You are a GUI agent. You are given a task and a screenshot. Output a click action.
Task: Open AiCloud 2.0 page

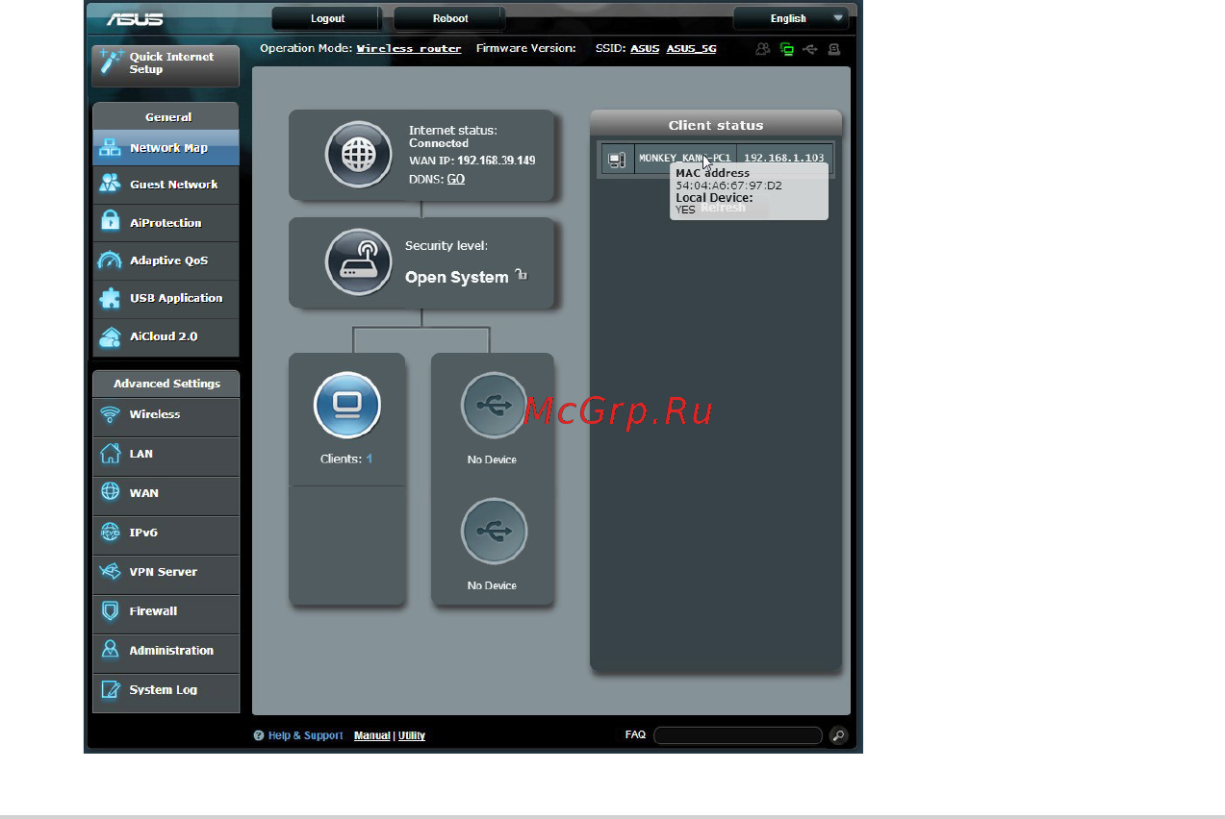[166, 337]
